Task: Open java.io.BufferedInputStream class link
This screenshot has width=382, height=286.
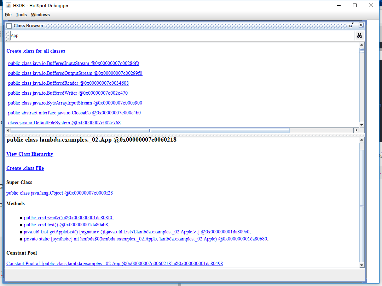Action: click(x=74, y=64)
